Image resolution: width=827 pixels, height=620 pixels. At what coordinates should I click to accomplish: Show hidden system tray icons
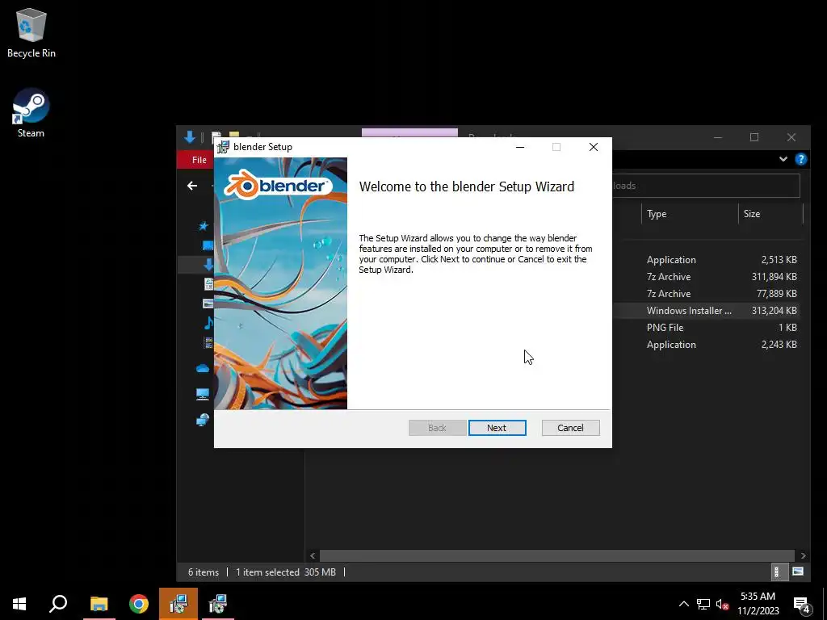[683, 604]
